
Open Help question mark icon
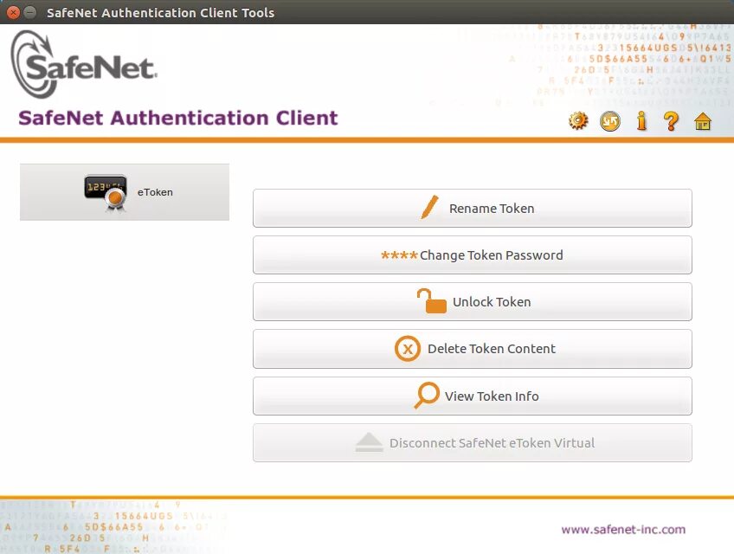672,121
